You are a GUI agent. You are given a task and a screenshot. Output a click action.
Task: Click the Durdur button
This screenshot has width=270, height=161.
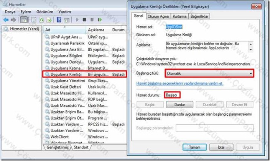[x=179, y=104]
